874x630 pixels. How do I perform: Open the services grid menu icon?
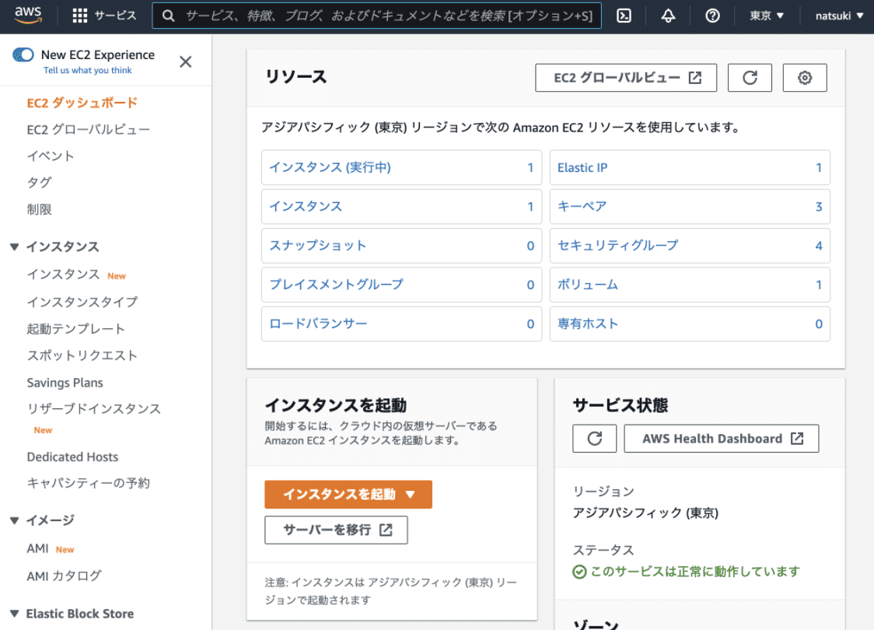[x=80, y=16]
